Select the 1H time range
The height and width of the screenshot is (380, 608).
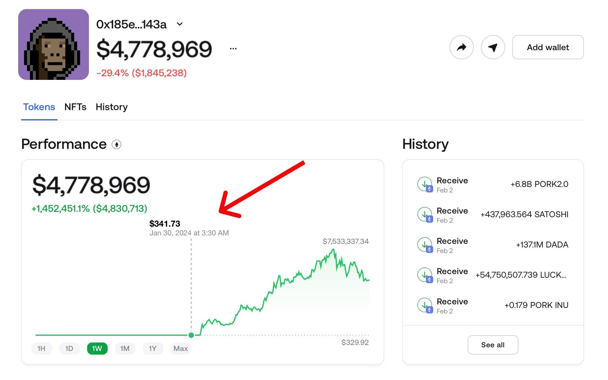(41, 349)
